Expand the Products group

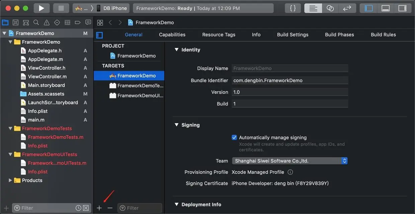pos(10,180)
